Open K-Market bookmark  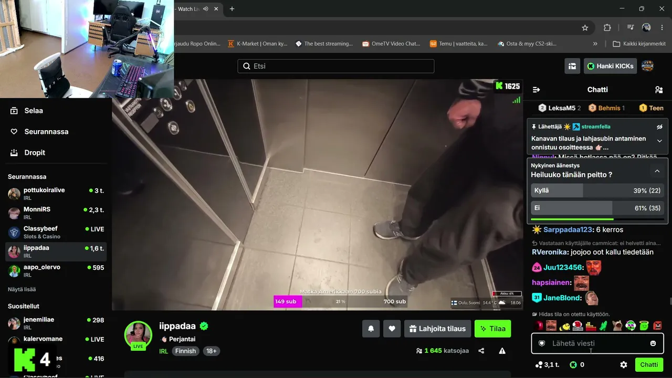click(x=258, y=44)
